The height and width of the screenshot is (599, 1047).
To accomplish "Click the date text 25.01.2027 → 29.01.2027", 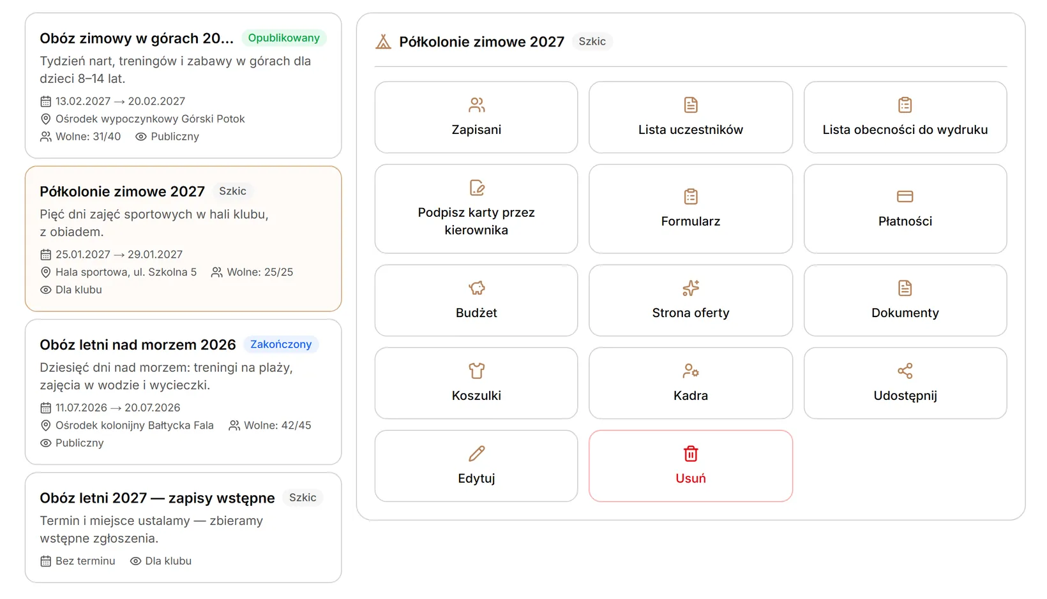I will click(x=119, y=255).
